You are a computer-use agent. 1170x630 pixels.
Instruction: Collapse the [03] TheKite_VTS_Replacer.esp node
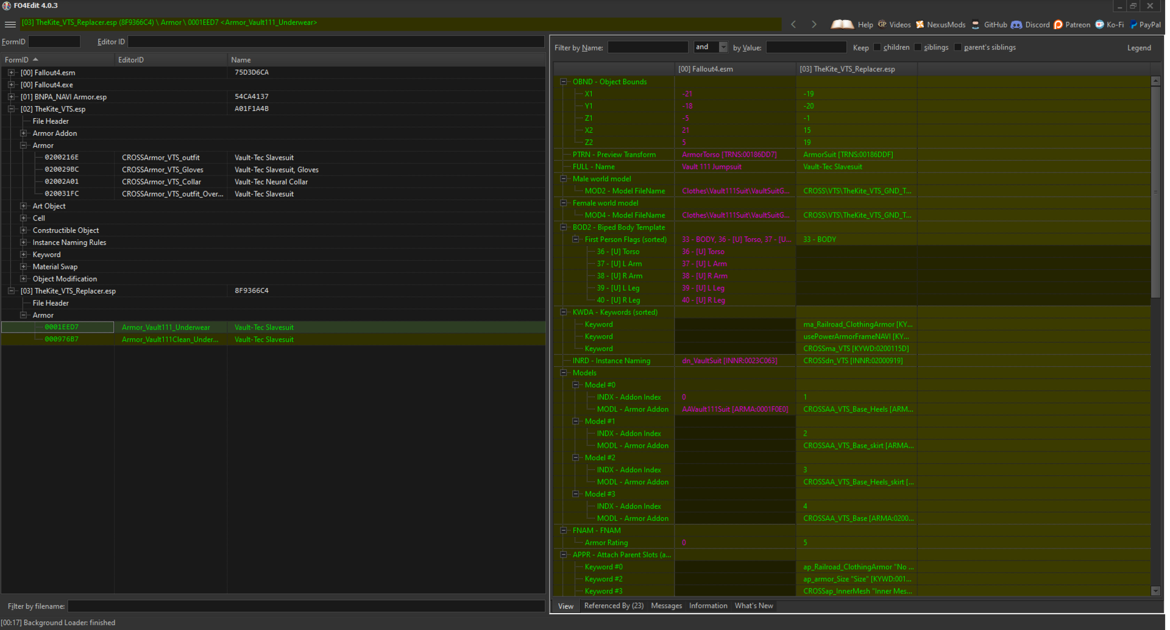point(11,291)
